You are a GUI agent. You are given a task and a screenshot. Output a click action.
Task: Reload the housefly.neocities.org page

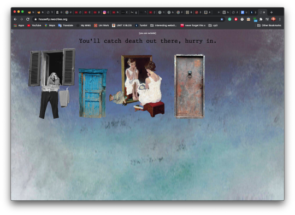pyautogui.click(x=28, y=19)
